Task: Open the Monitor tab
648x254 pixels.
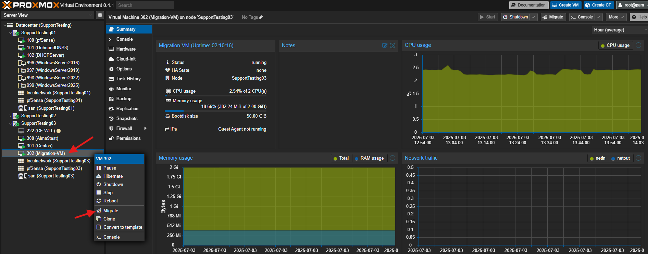Action: [129, 89]
